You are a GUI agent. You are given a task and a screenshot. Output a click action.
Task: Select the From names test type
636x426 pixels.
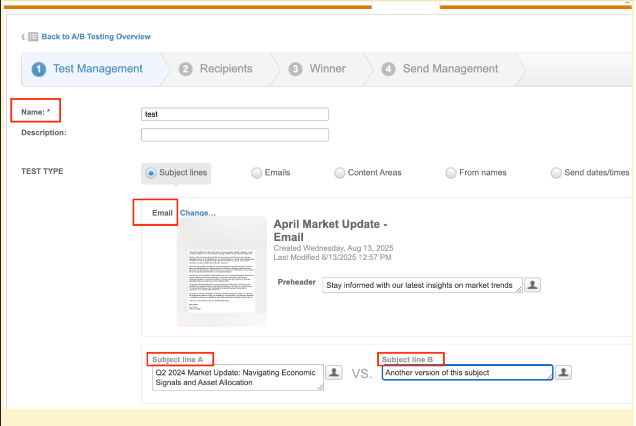coord(451,173)
